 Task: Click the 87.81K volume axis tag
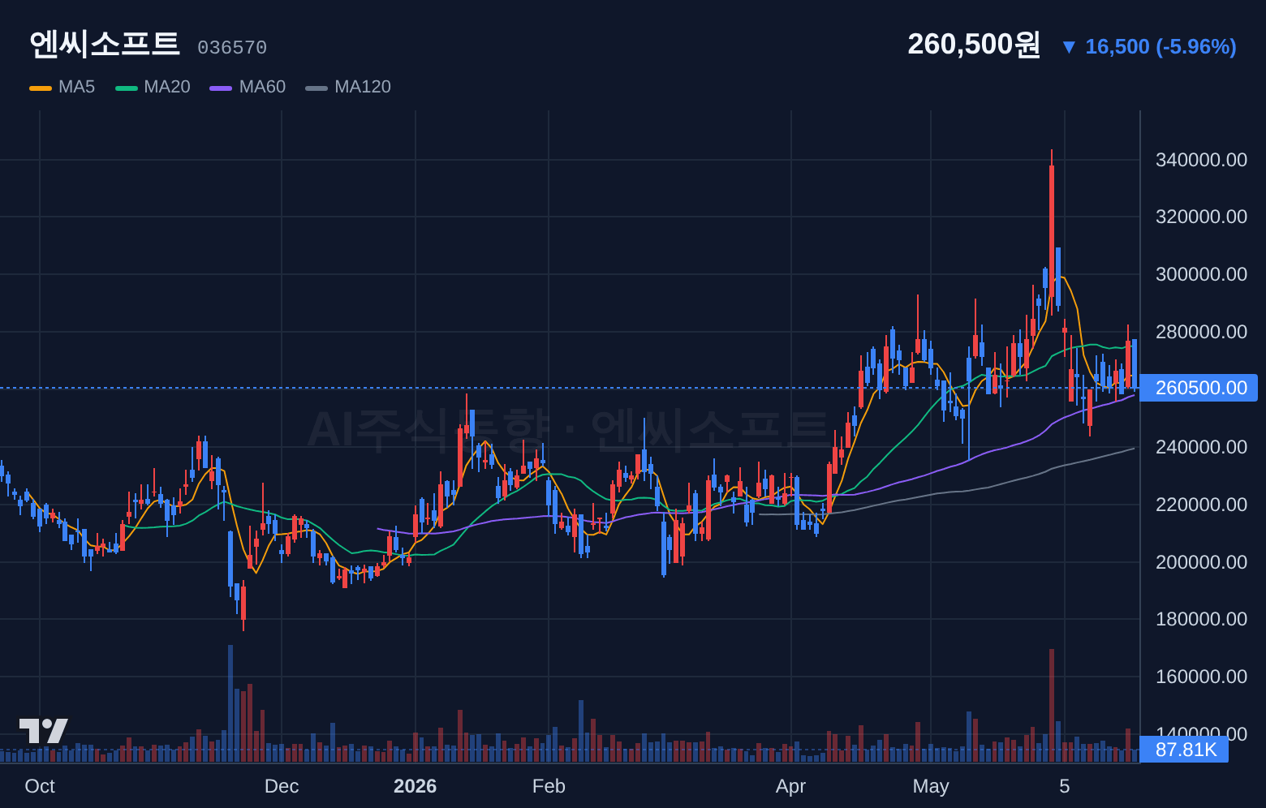tap(1184, 750)
